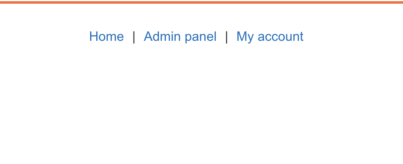Choose Home in the header menu
Screen dimensions: 403x164
pos(106,37)
